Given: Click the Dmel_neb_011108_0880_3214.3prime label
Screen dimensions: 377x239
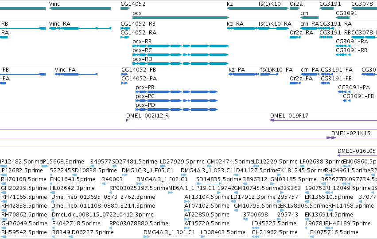Looking at the screenshot, I should (x=103, y=206).
